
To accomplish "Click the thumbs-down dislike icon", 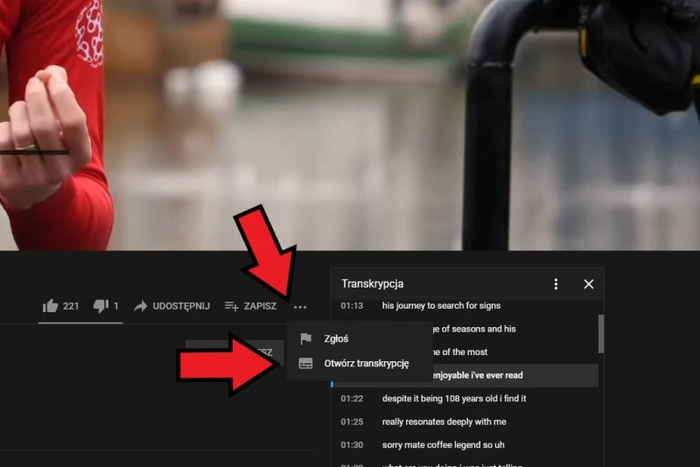I will pos(101,306).
